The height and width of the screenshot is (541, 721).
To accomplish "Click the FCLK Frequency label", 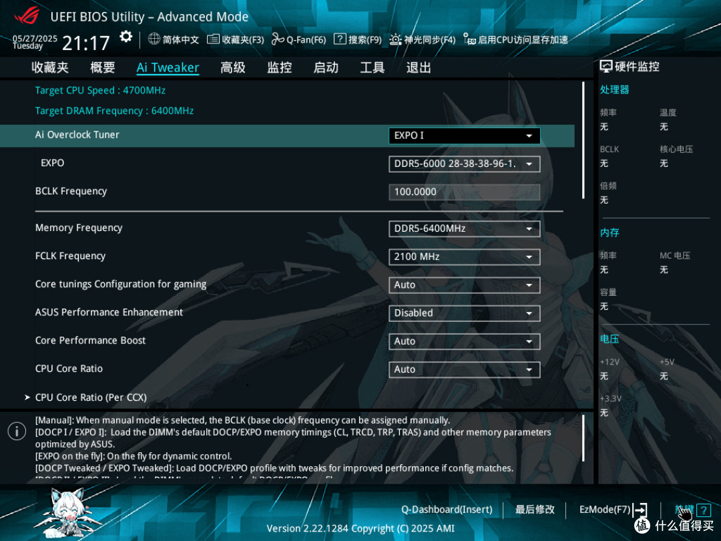I will pos(70,256).
